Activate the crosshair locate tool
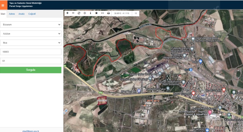243x132 pixels. [85, 13]
